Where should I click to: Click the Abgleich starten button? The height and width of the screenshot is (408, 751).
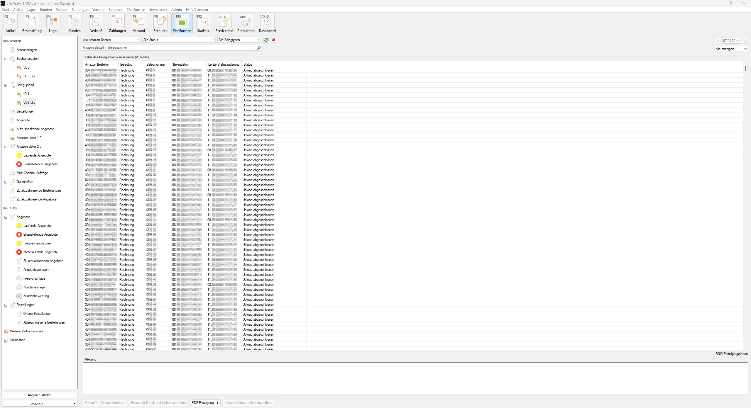[x=39, y=395]
